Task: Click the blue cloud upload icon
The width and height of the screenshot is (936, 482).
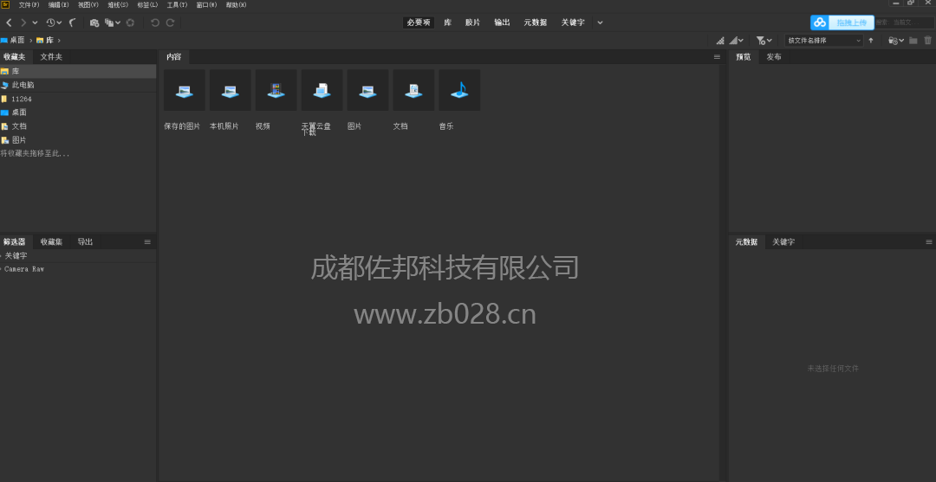Action: point(820,22)
